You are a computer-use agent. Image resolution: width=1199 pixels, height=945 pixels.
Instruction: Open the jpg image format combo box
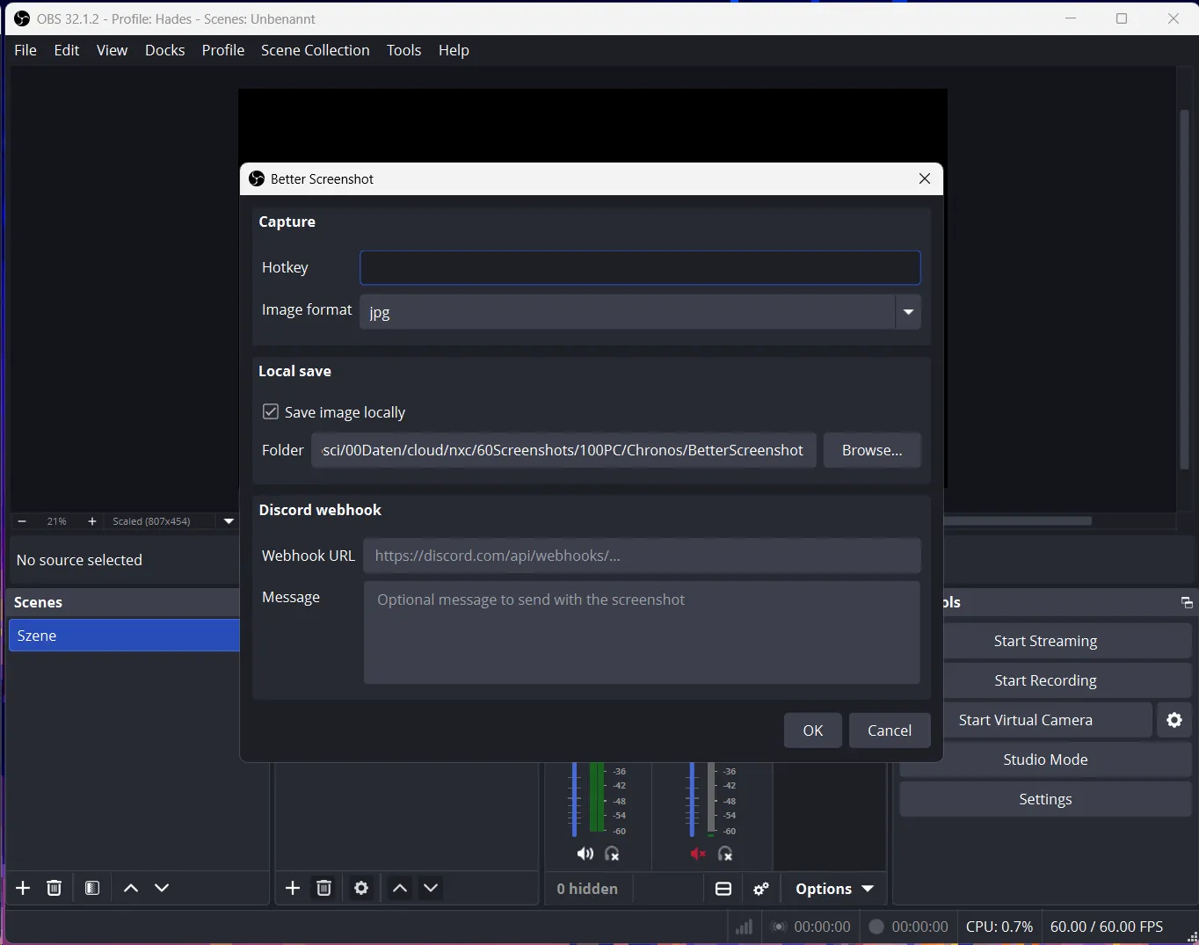(640, 312)
